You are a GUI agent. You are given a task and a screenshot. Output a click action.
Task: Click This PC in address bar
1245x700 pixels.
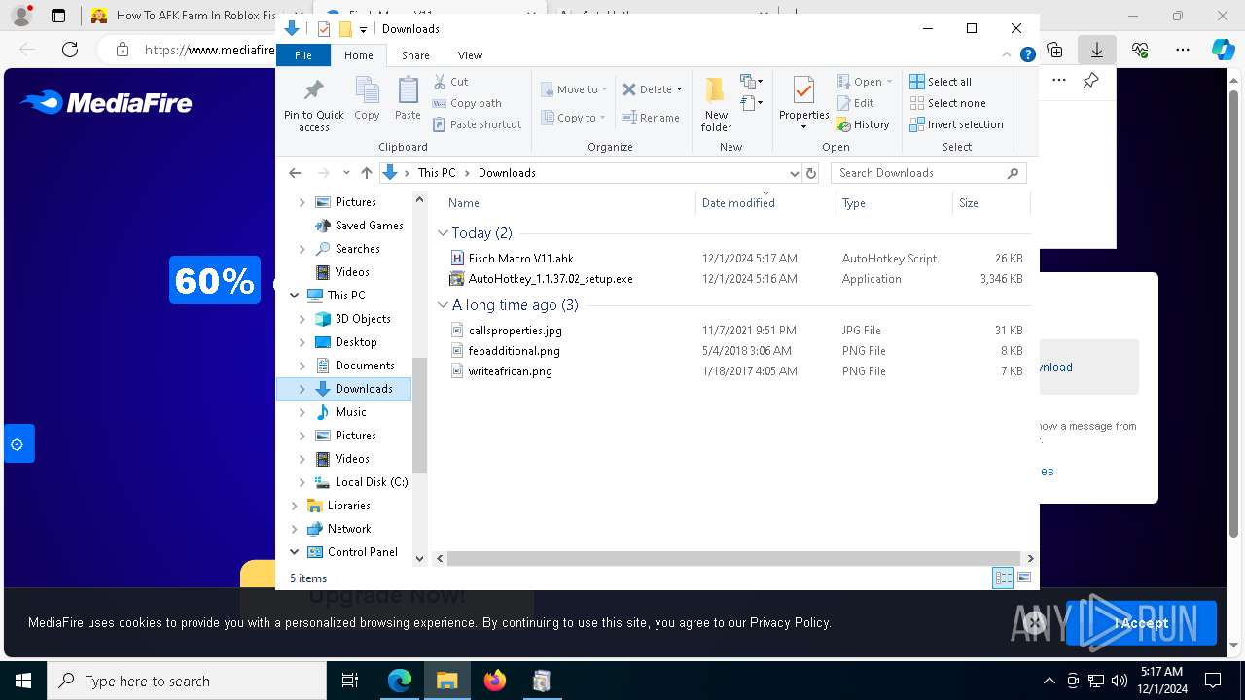(x=436, y=173)
